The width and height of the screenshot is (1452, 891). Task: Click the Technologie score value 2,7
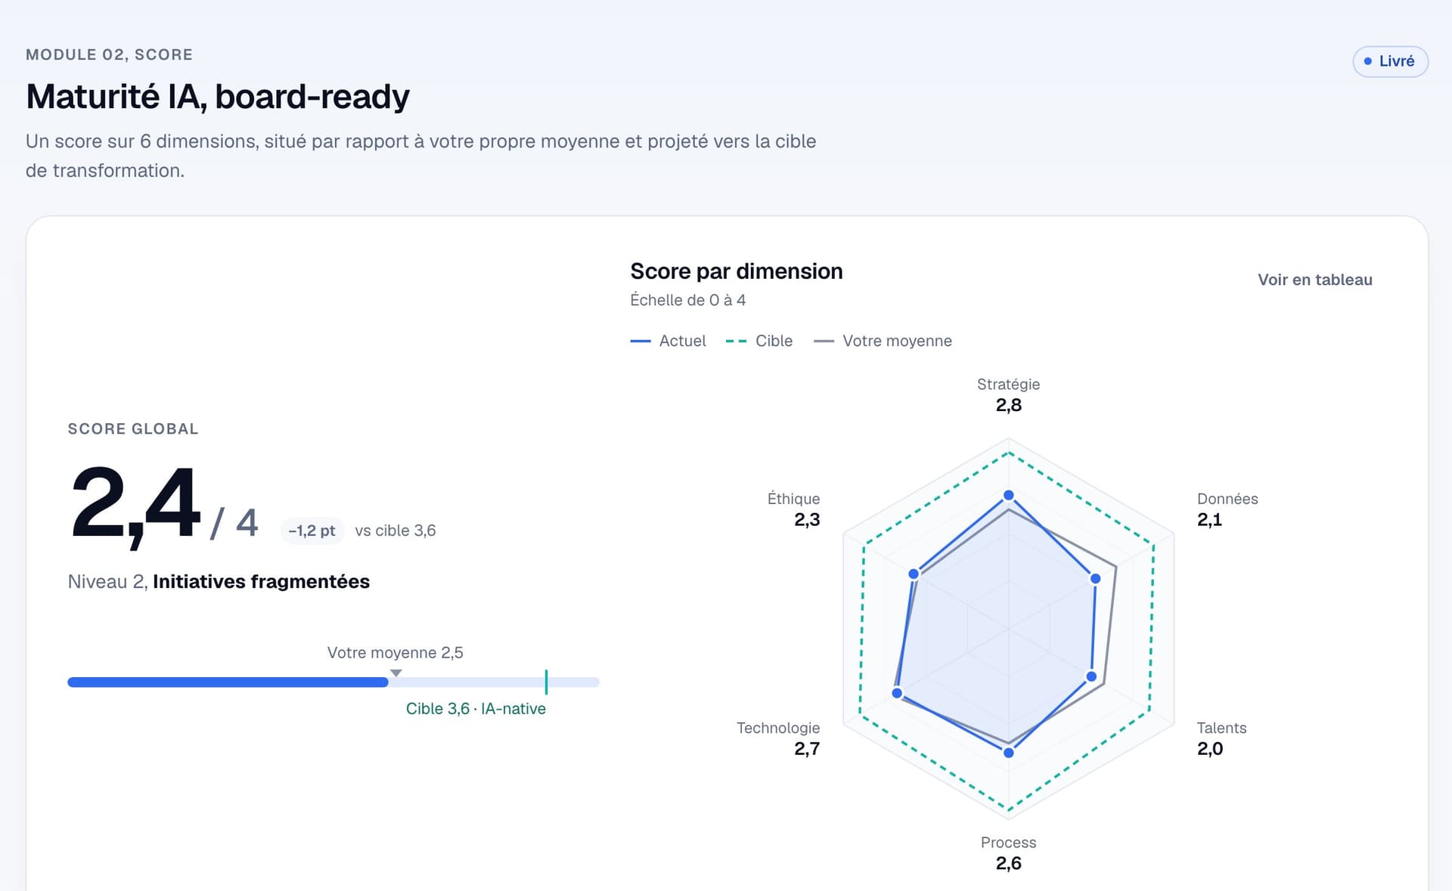[x=807, y=749]
